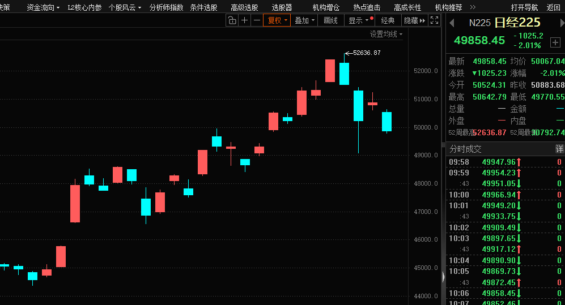The image size is (565, 305).
Task: Open the 显示 display dropdown
Action: point(358,20)
